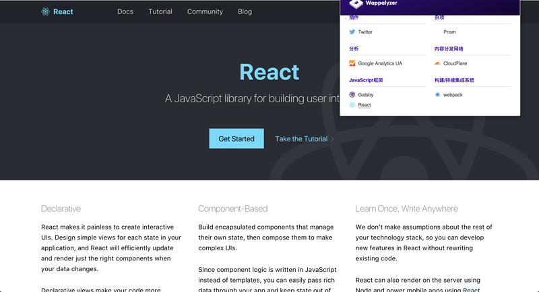Go to the Tutorial nav item
Image resolution: width=539 pixels, height=292 pixels.
160,11
